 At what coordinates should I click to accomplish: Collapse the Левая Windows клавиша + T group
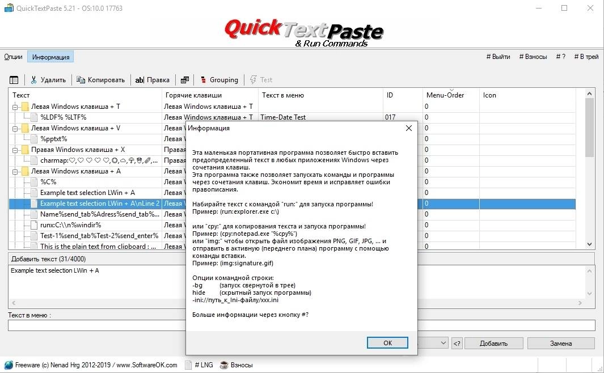pyautogui.click(x=15, y=107)
